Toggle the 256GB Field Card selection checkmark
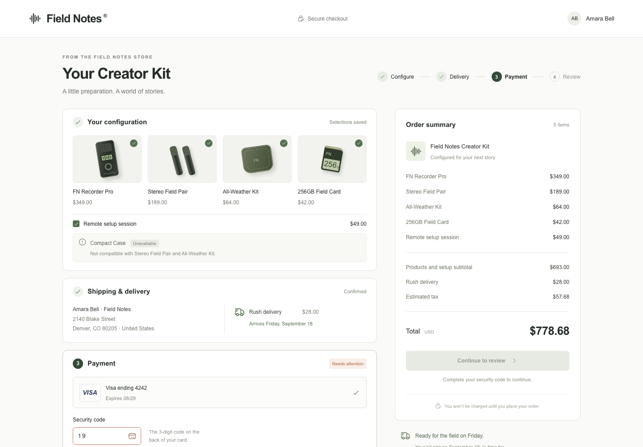This screenshot has height=447, width=643. 359,143
